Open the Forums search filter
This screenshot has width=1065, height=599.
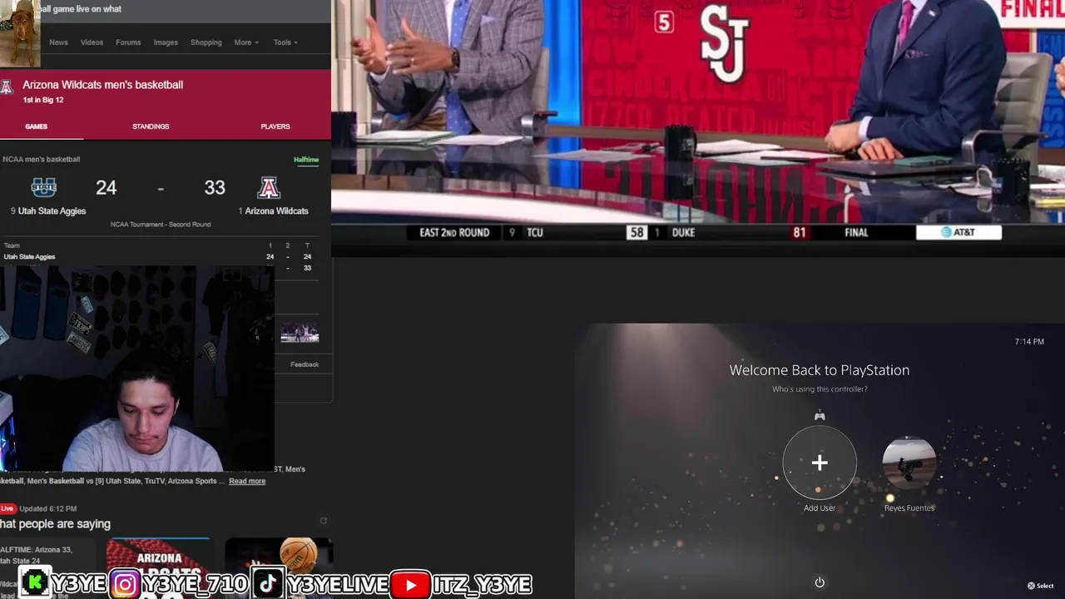[x=128, y=42]
